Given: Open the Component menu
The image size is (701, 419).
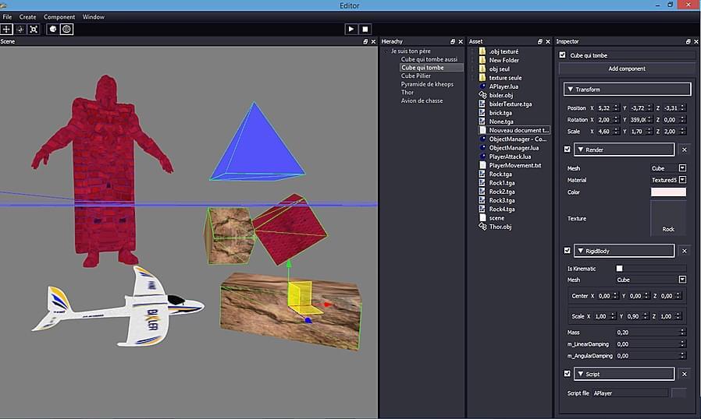Looking at the screenshot, I should [59, 16].
